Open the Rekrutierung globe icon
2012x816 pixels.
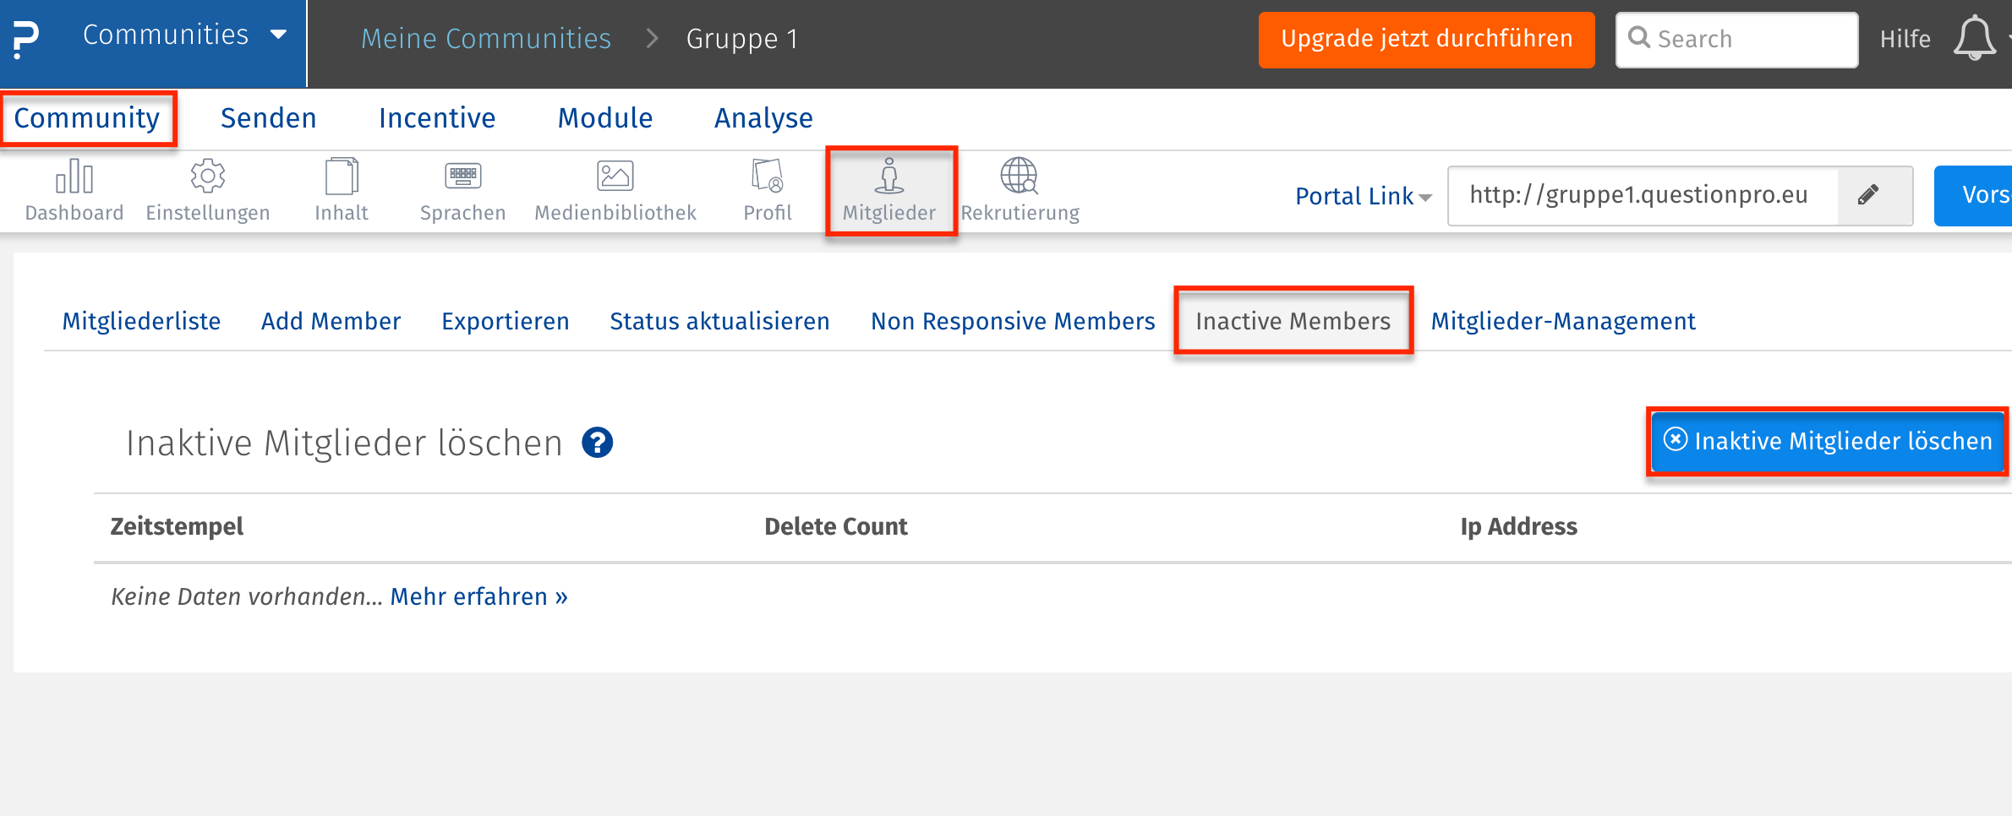(1020, 177)
